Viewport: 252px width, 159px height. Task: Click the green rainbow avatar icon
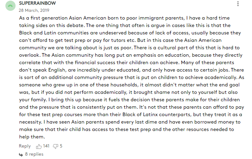[10, 6]
